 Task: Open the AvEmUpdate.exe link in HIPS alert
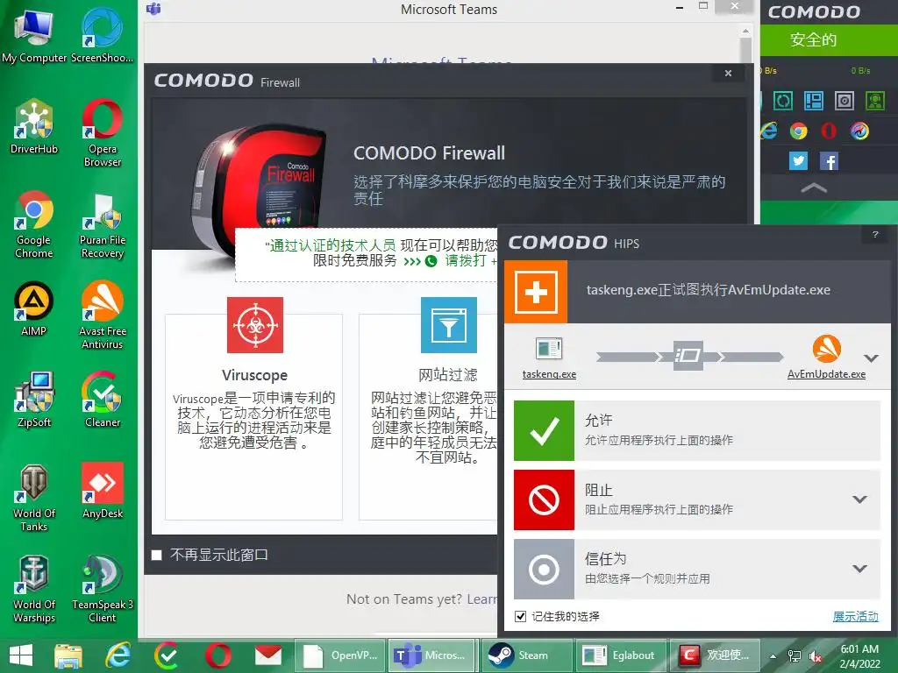tap(826, 373)
